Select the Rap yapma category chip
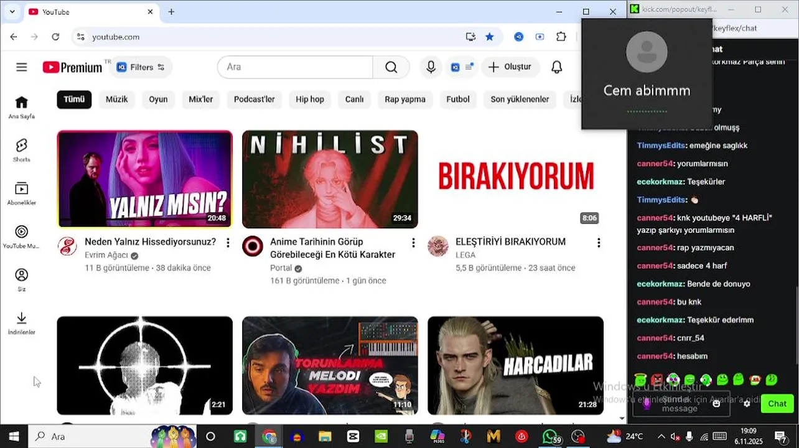Viewport: 799px width, 448px height. tap(405, 99)
